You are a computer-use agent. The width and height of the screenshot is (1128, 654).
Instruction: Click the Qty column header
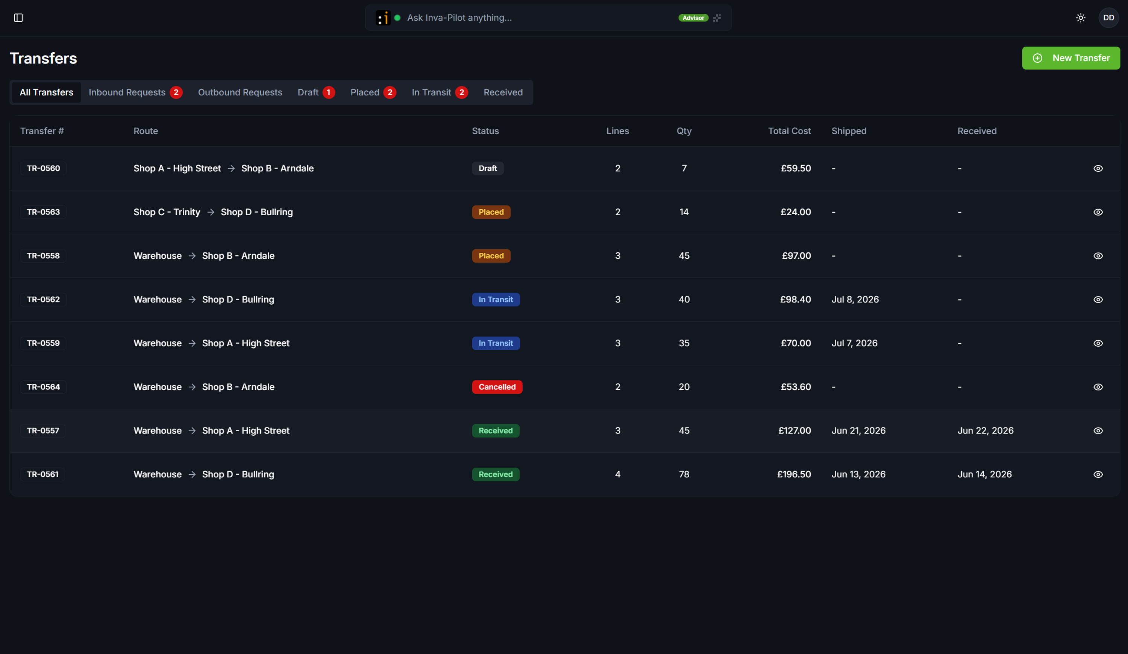pos(684,131)
